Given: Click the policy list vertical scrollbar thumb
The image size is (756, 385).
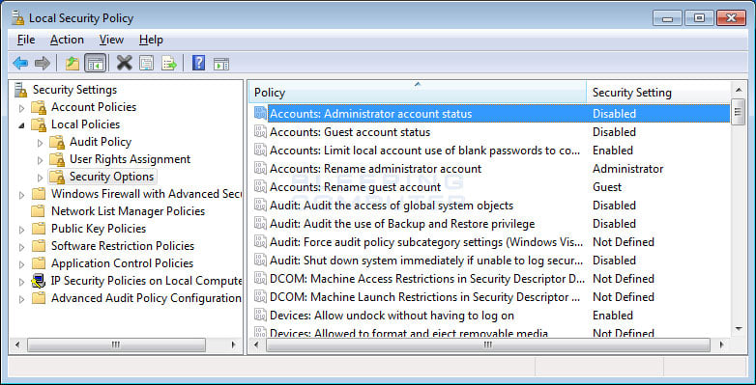Looking at the screenshot, I should [738, 112].
